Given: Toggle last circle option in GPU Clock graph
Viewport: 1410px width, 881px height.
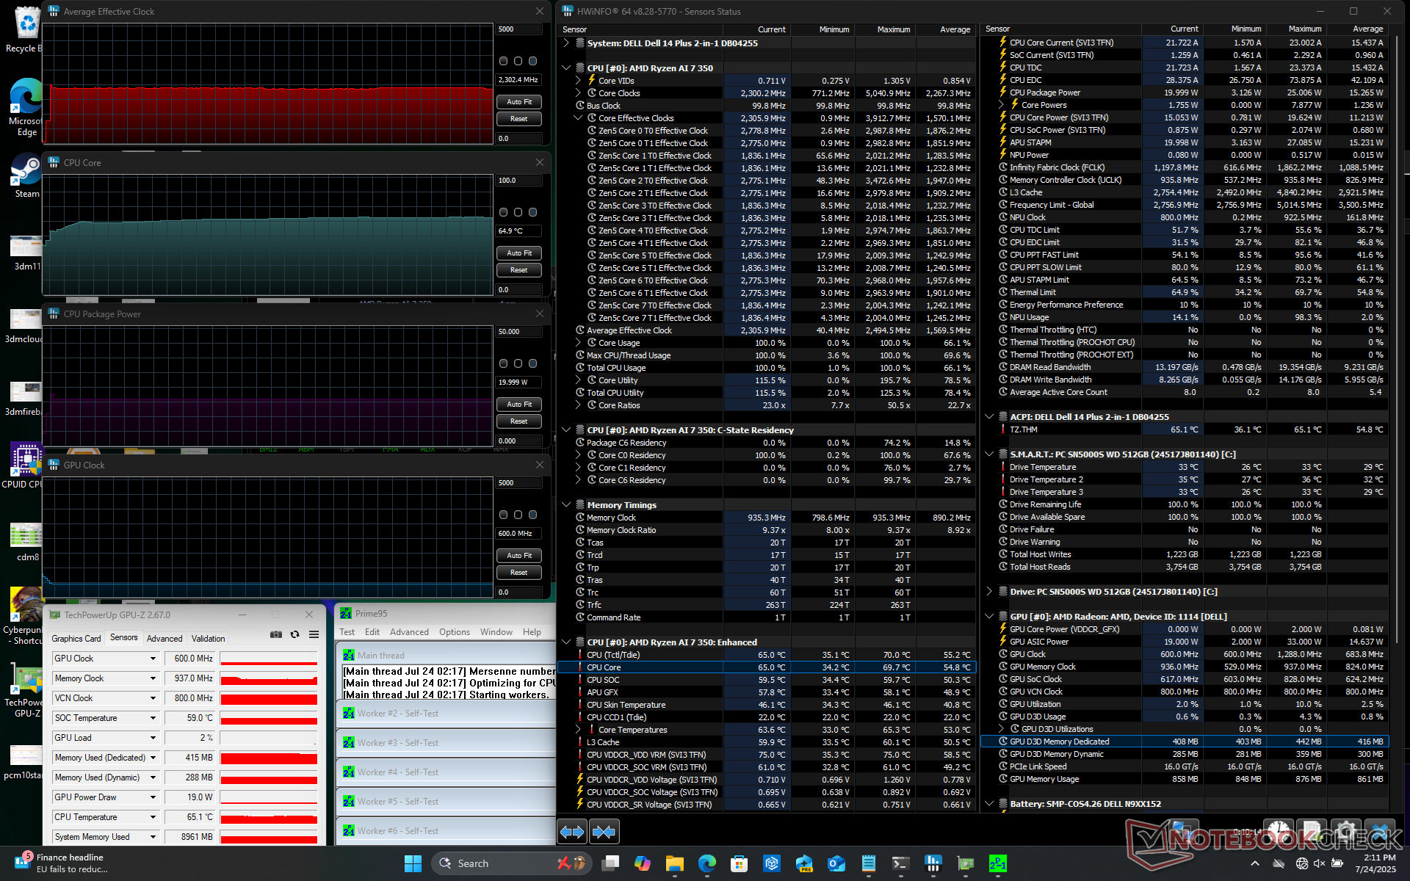Looking at the screenshot, I should 533,515.
